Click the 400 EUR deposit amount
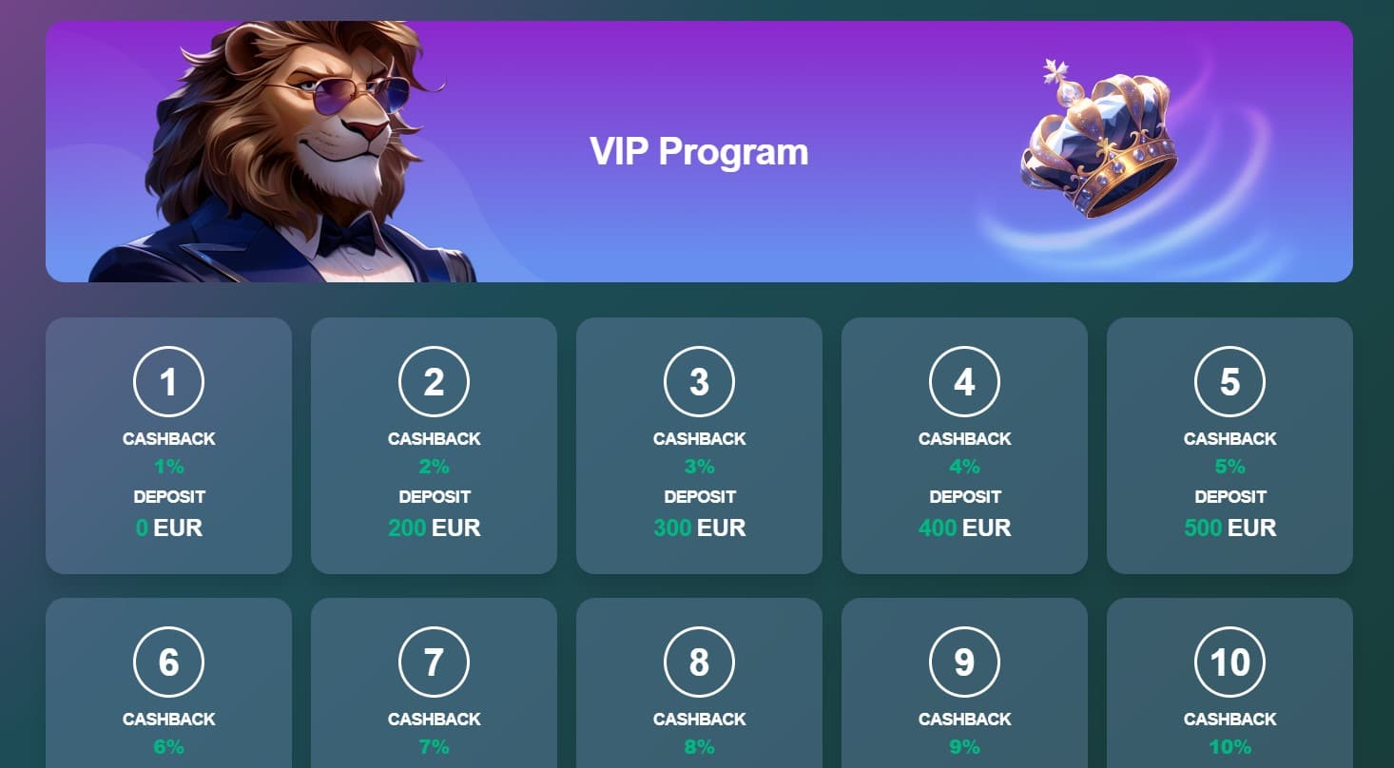 964,528
